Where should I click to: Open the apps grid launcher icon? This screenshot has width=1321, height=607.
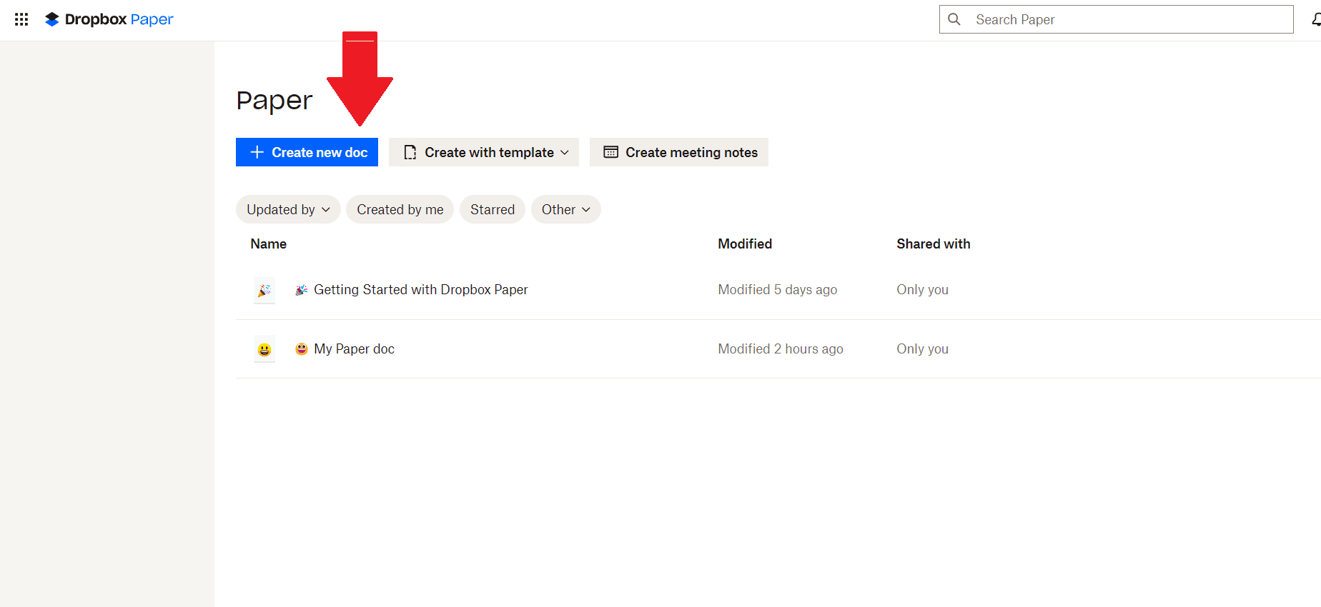21,19
